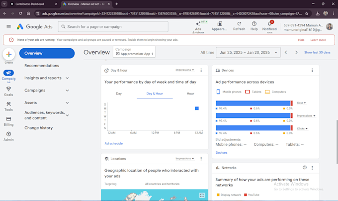Change the Clicks metric in Devices
This screenshot has height=201, width=338.
tap(302, 128)
